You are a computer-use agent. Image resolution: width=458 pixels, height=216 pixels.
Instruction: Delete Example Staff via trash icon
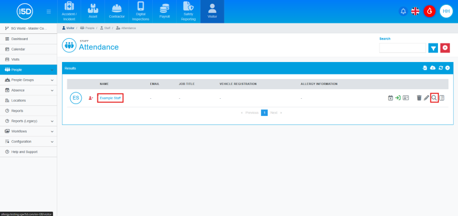coord(419,98)
